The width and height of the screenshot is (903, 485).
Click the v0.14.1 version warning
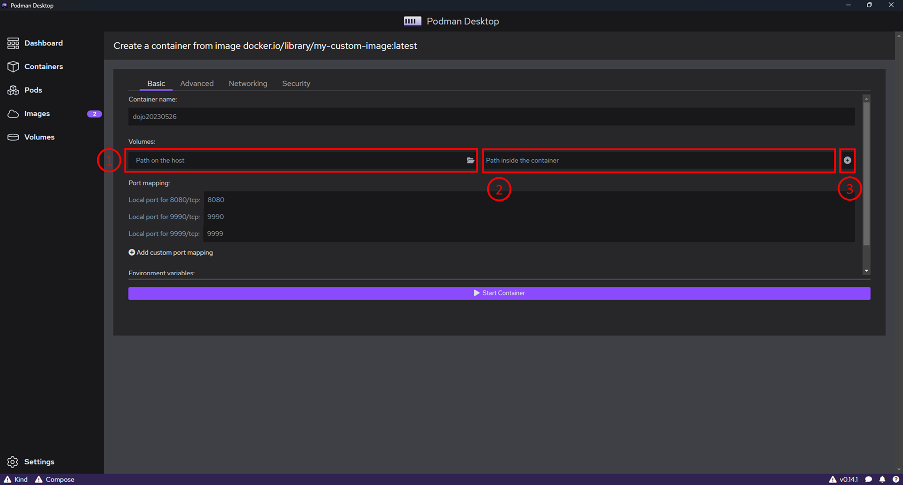(843, 479)
